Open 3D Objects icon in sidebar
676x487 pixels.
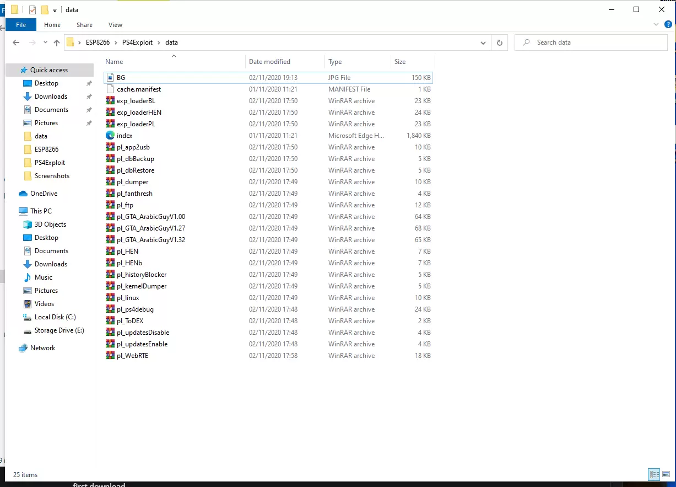[x=28, y=224]
